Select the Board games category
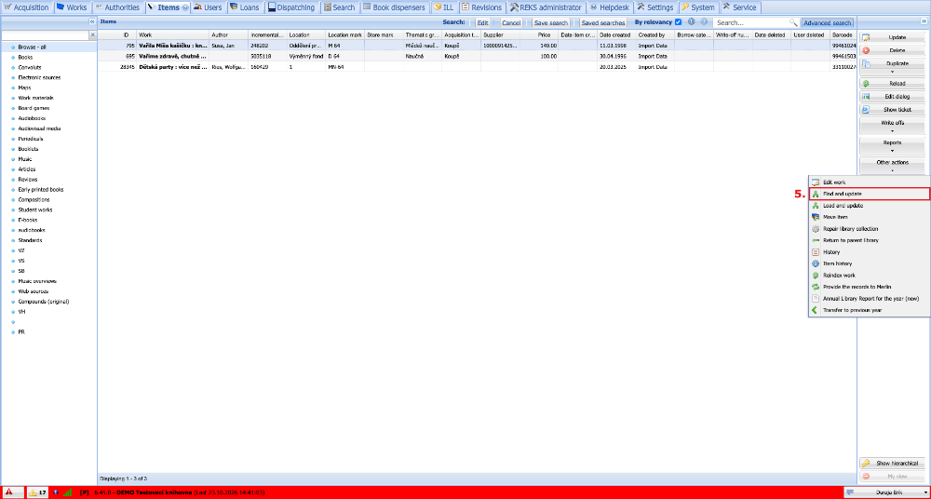 pyautogui.click(x=48, y=108)
